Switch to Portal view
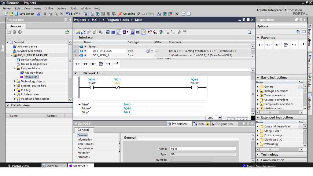This screenshot has width=313, height=176. click(18, 166)
